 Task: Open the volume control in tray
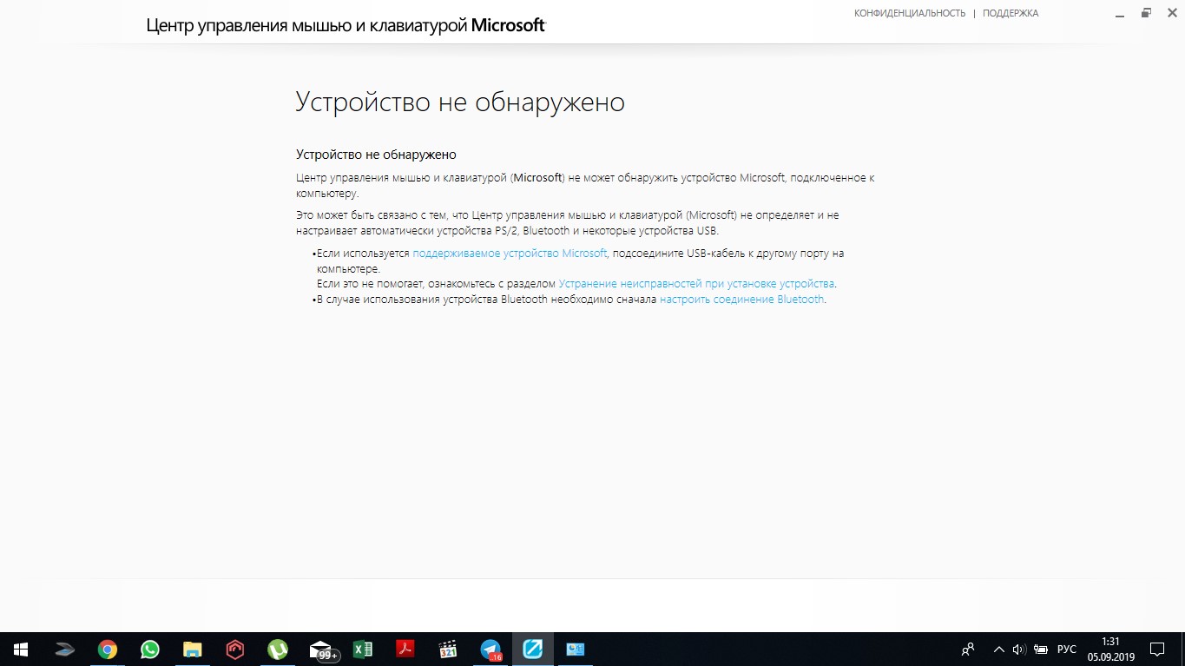[x=1019, y=650]
